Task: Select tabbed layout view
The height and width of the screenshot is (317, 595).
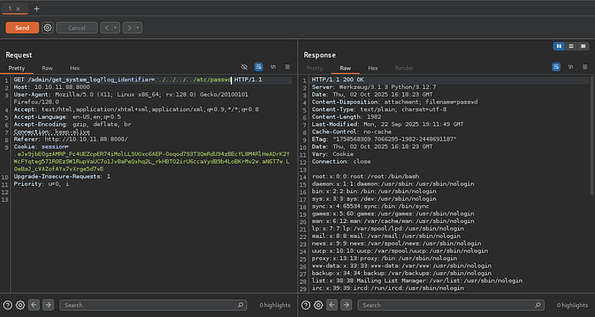Action: (x=583, y=46)
